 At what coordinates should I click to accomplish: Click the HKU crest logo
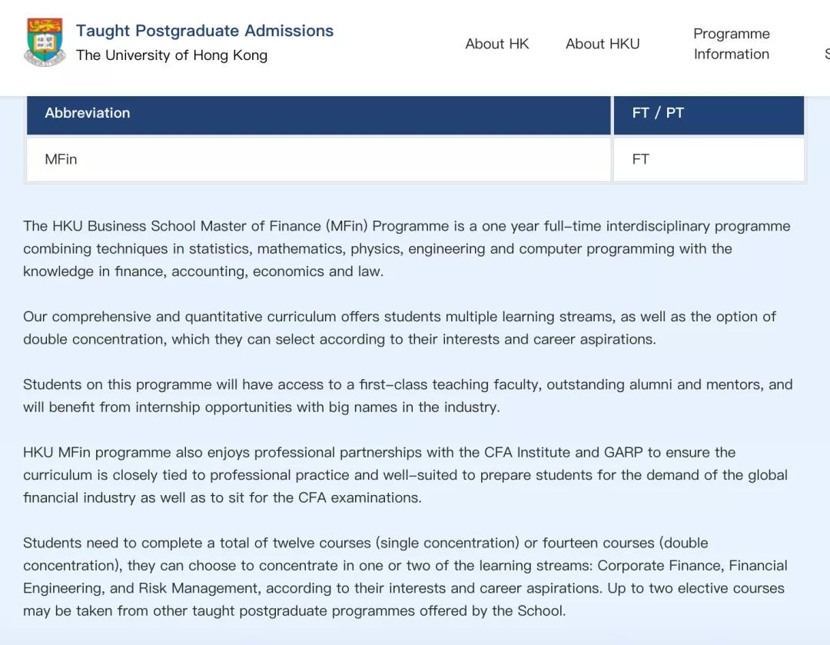coord(45,42)
